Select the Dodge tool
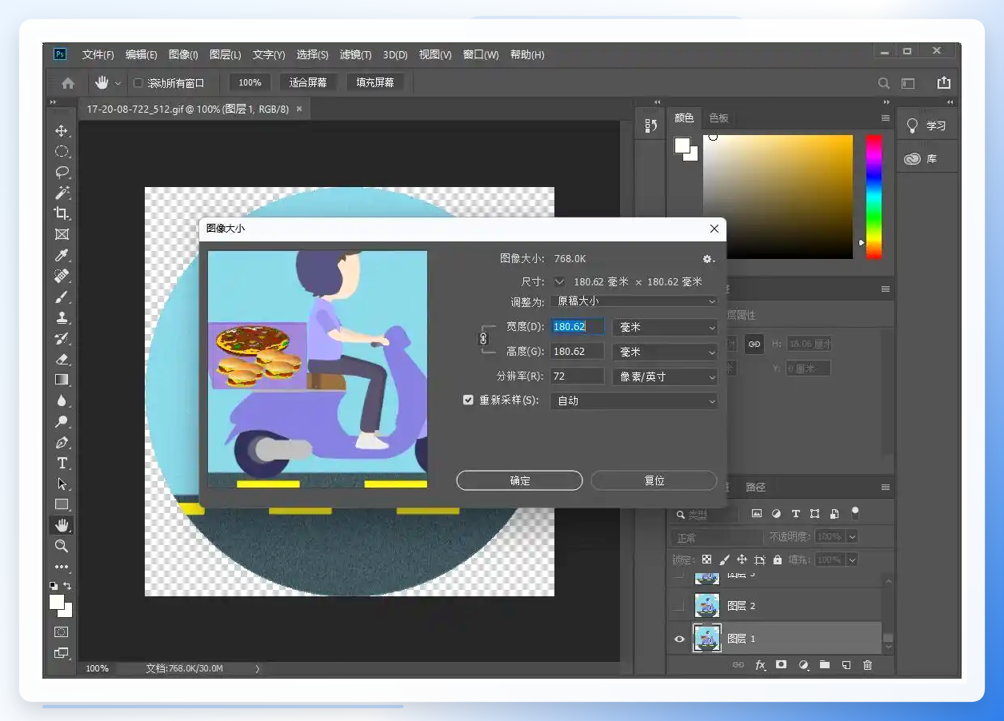The width and height of the screenshot is (1004, 721). click(x=62, y=421)
